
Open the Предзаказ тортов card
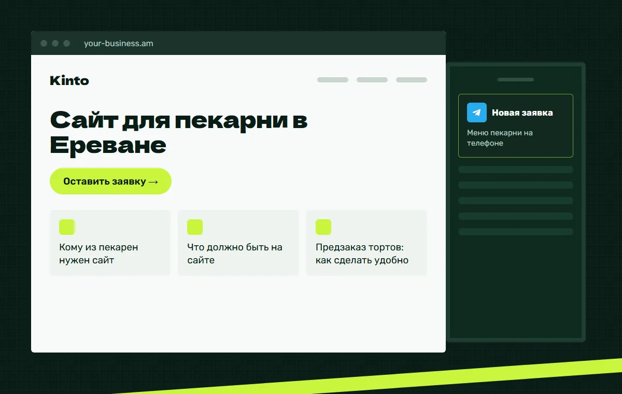point(366,243)
